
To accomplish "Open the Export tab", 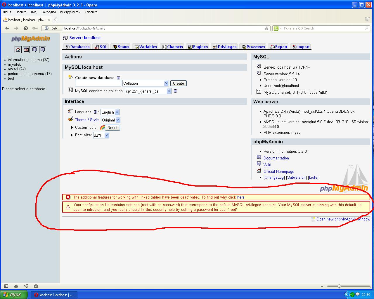I will click(278, 47).
